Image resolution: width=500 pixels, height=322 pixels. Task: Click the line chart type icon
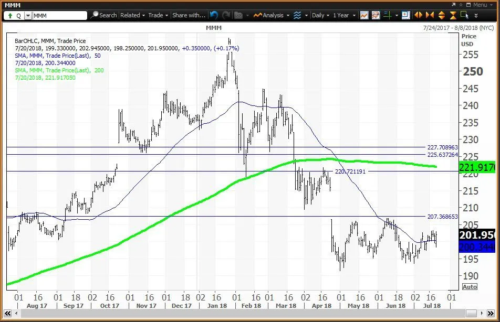pos(364,15)
